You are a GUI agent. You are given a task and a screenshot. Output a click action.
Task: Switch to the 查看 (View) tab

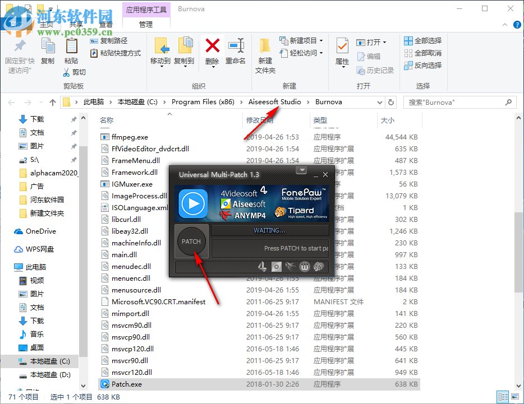[x=106, y=24]
